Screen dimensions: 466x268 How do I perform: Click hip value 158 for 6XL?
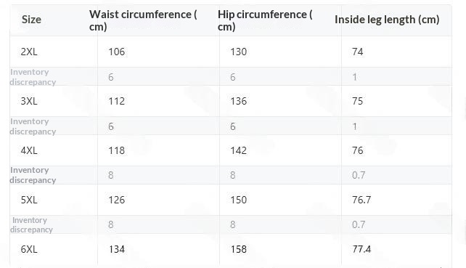[239, 249]
